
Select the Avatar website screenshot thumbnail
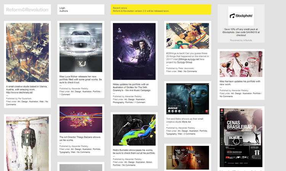[x=187, y=99]
